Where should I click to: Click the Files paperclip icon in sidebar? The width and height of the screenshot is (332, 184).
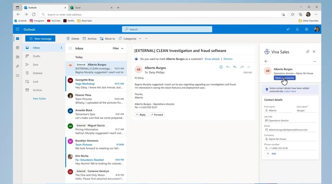pos(17,66)
